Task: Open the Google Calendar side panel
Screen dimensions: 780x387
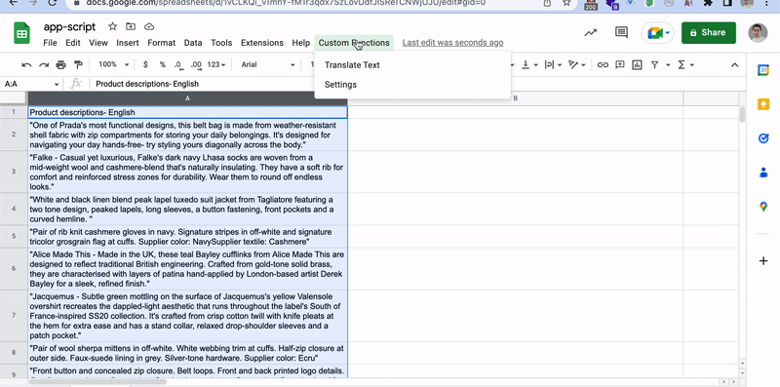Action: pyautogui.click(x=763, y=70)
